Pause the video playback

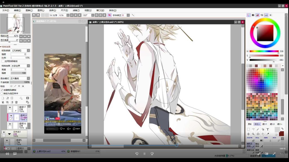point(144,154)
